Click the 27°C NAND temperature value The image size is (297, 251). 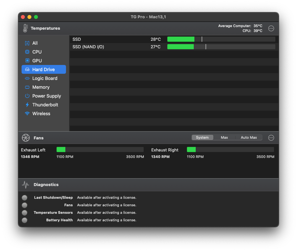pos(156,47)
